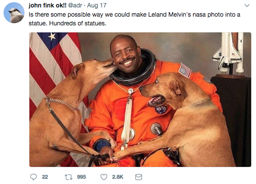Click the 22 replies count

[x=45, y=177]
